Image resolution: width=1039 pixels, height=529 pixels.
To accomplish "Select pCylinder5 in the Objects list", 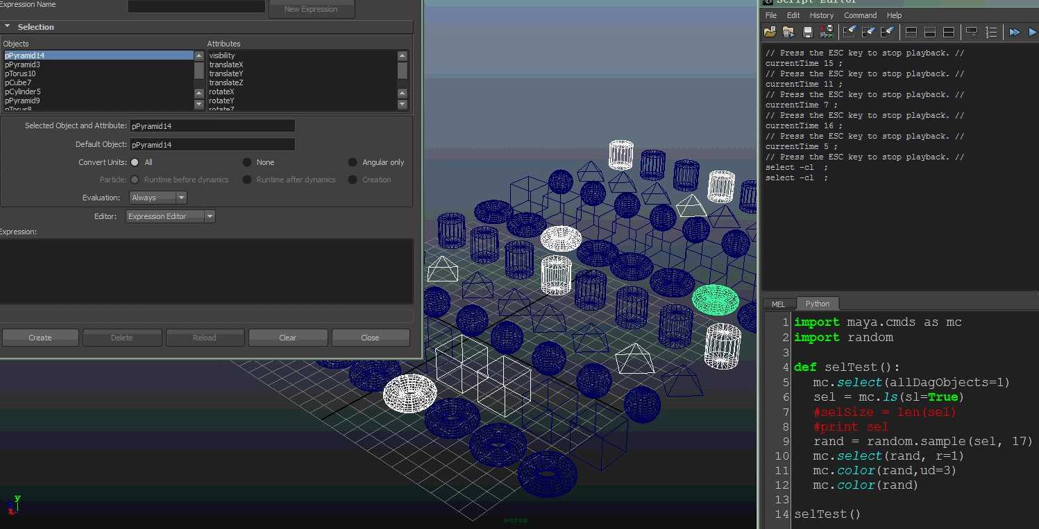I will 98,92.
